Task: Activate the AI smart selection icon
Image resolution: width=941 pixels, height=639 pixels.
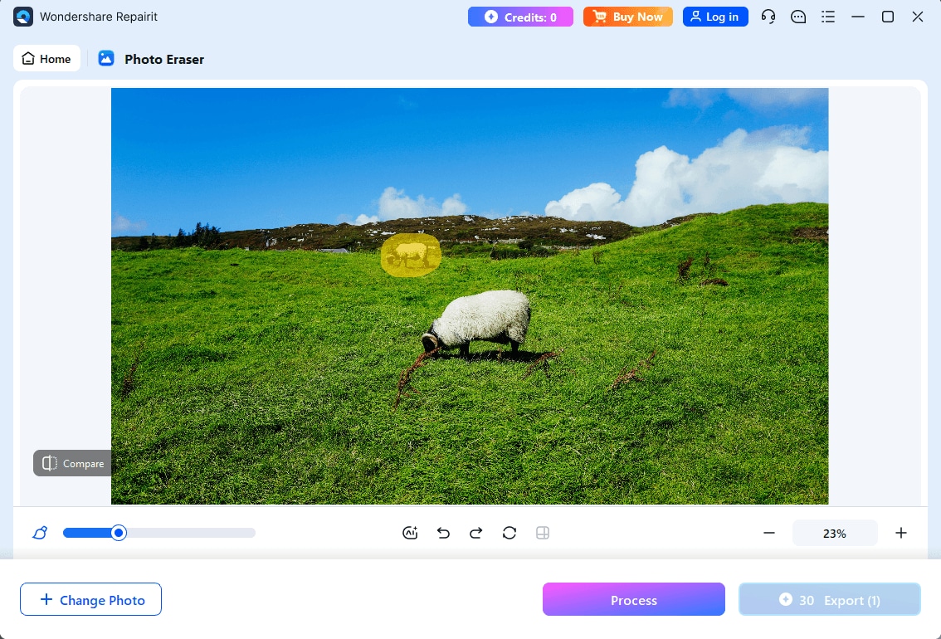Action: pos(410,533)
